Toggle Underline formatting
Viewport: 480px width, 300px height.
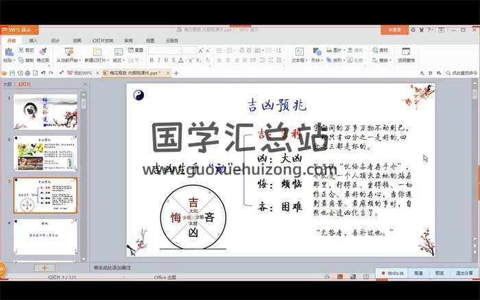coord(166,60)
